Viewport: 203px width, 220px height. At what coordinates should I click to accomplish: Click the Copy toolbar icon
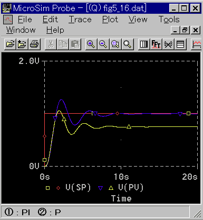click(63, 44)
